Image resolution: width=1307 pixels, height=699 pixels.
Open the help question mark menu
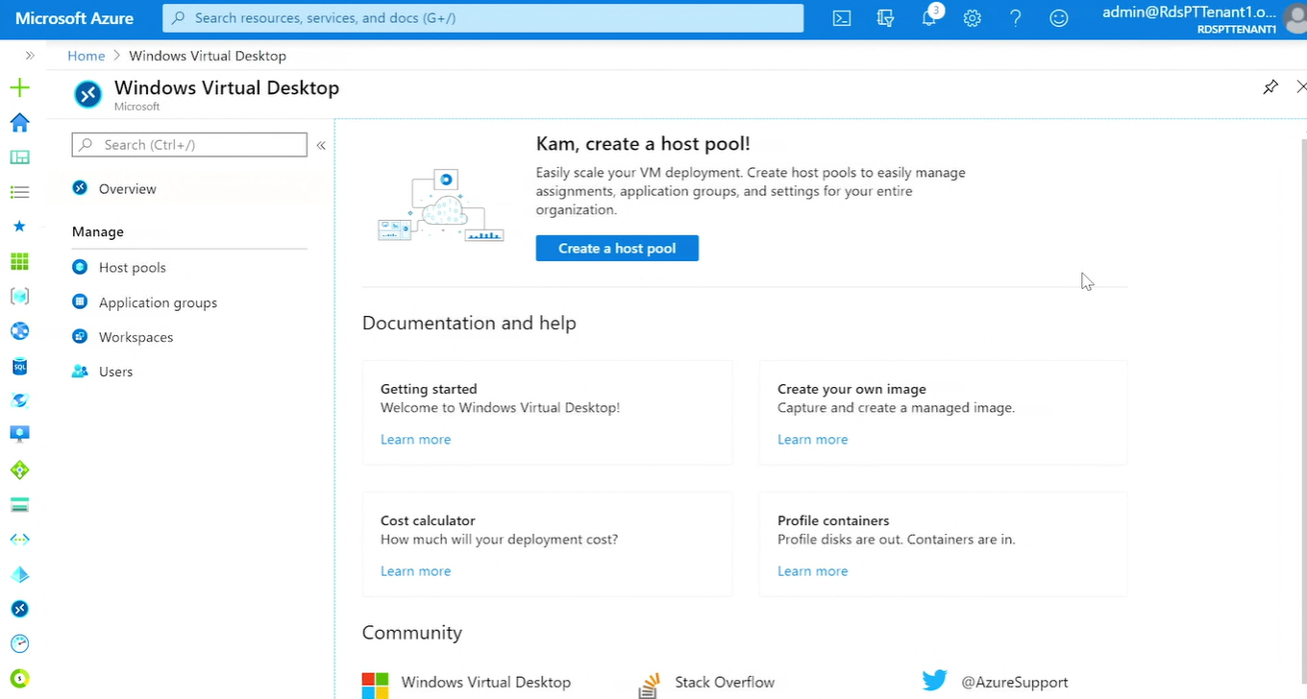pos(1015,18)
